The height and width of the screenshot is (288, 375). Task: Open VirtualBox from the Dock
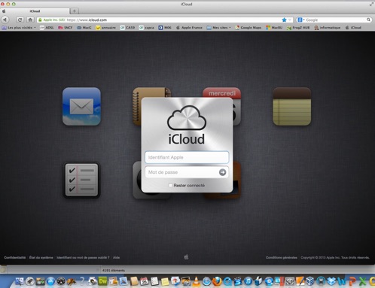coord(310,281)
